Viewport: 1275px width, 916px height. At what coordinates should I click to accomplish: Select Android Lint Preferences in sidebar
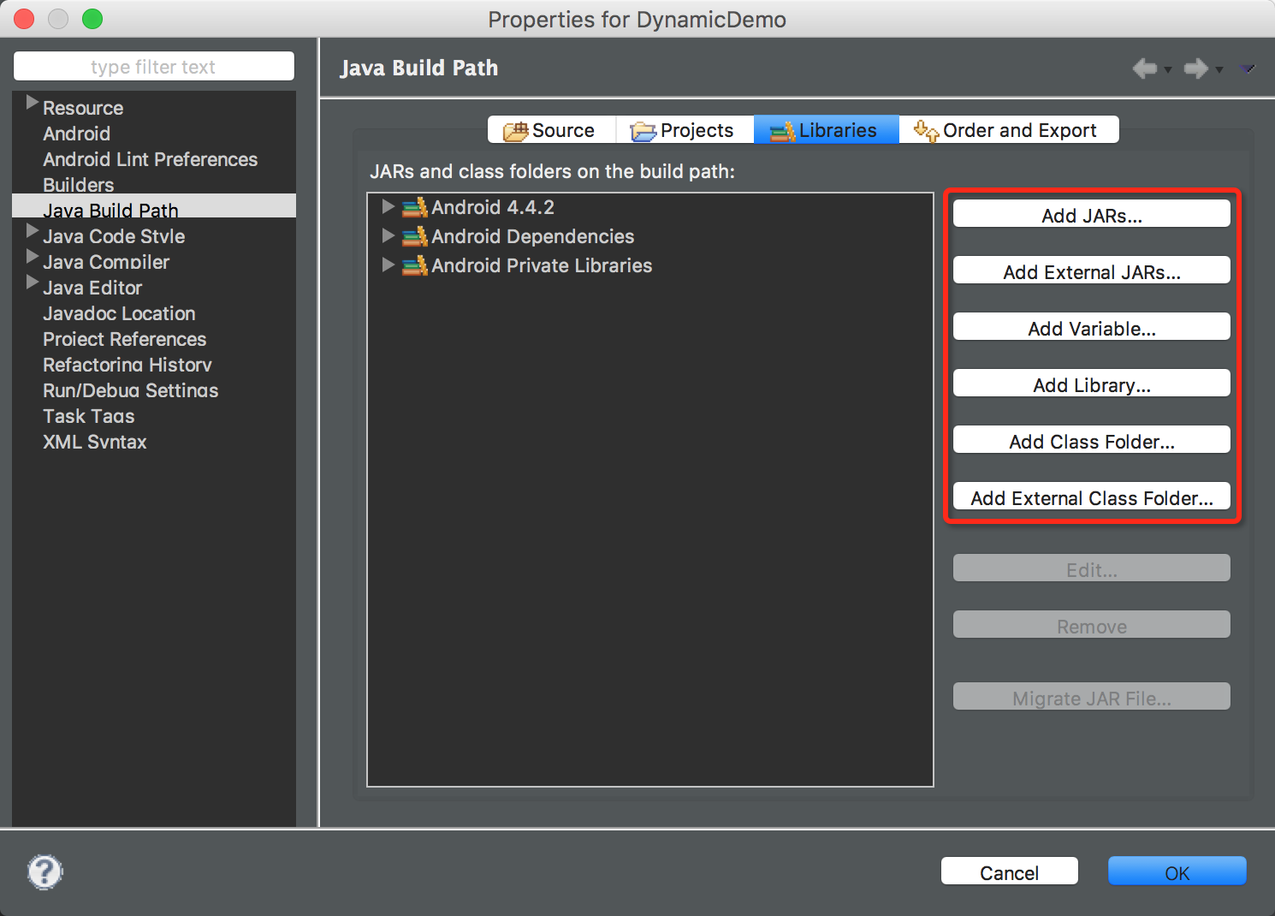[x=150, y=159]
